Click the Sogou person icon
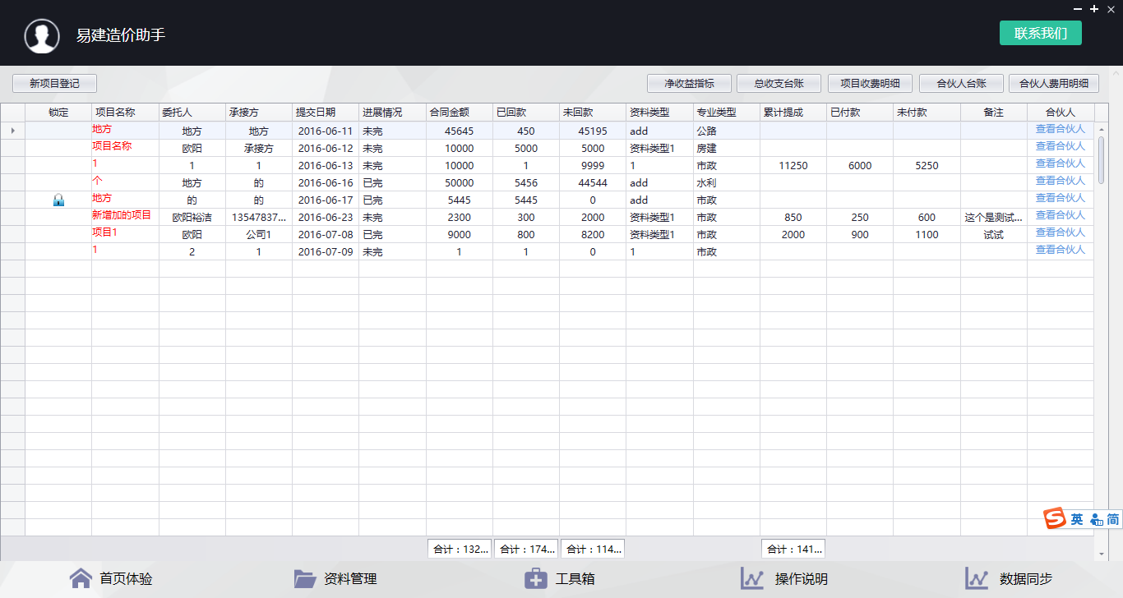1123x598 pixels. [x=1096, y=519]
